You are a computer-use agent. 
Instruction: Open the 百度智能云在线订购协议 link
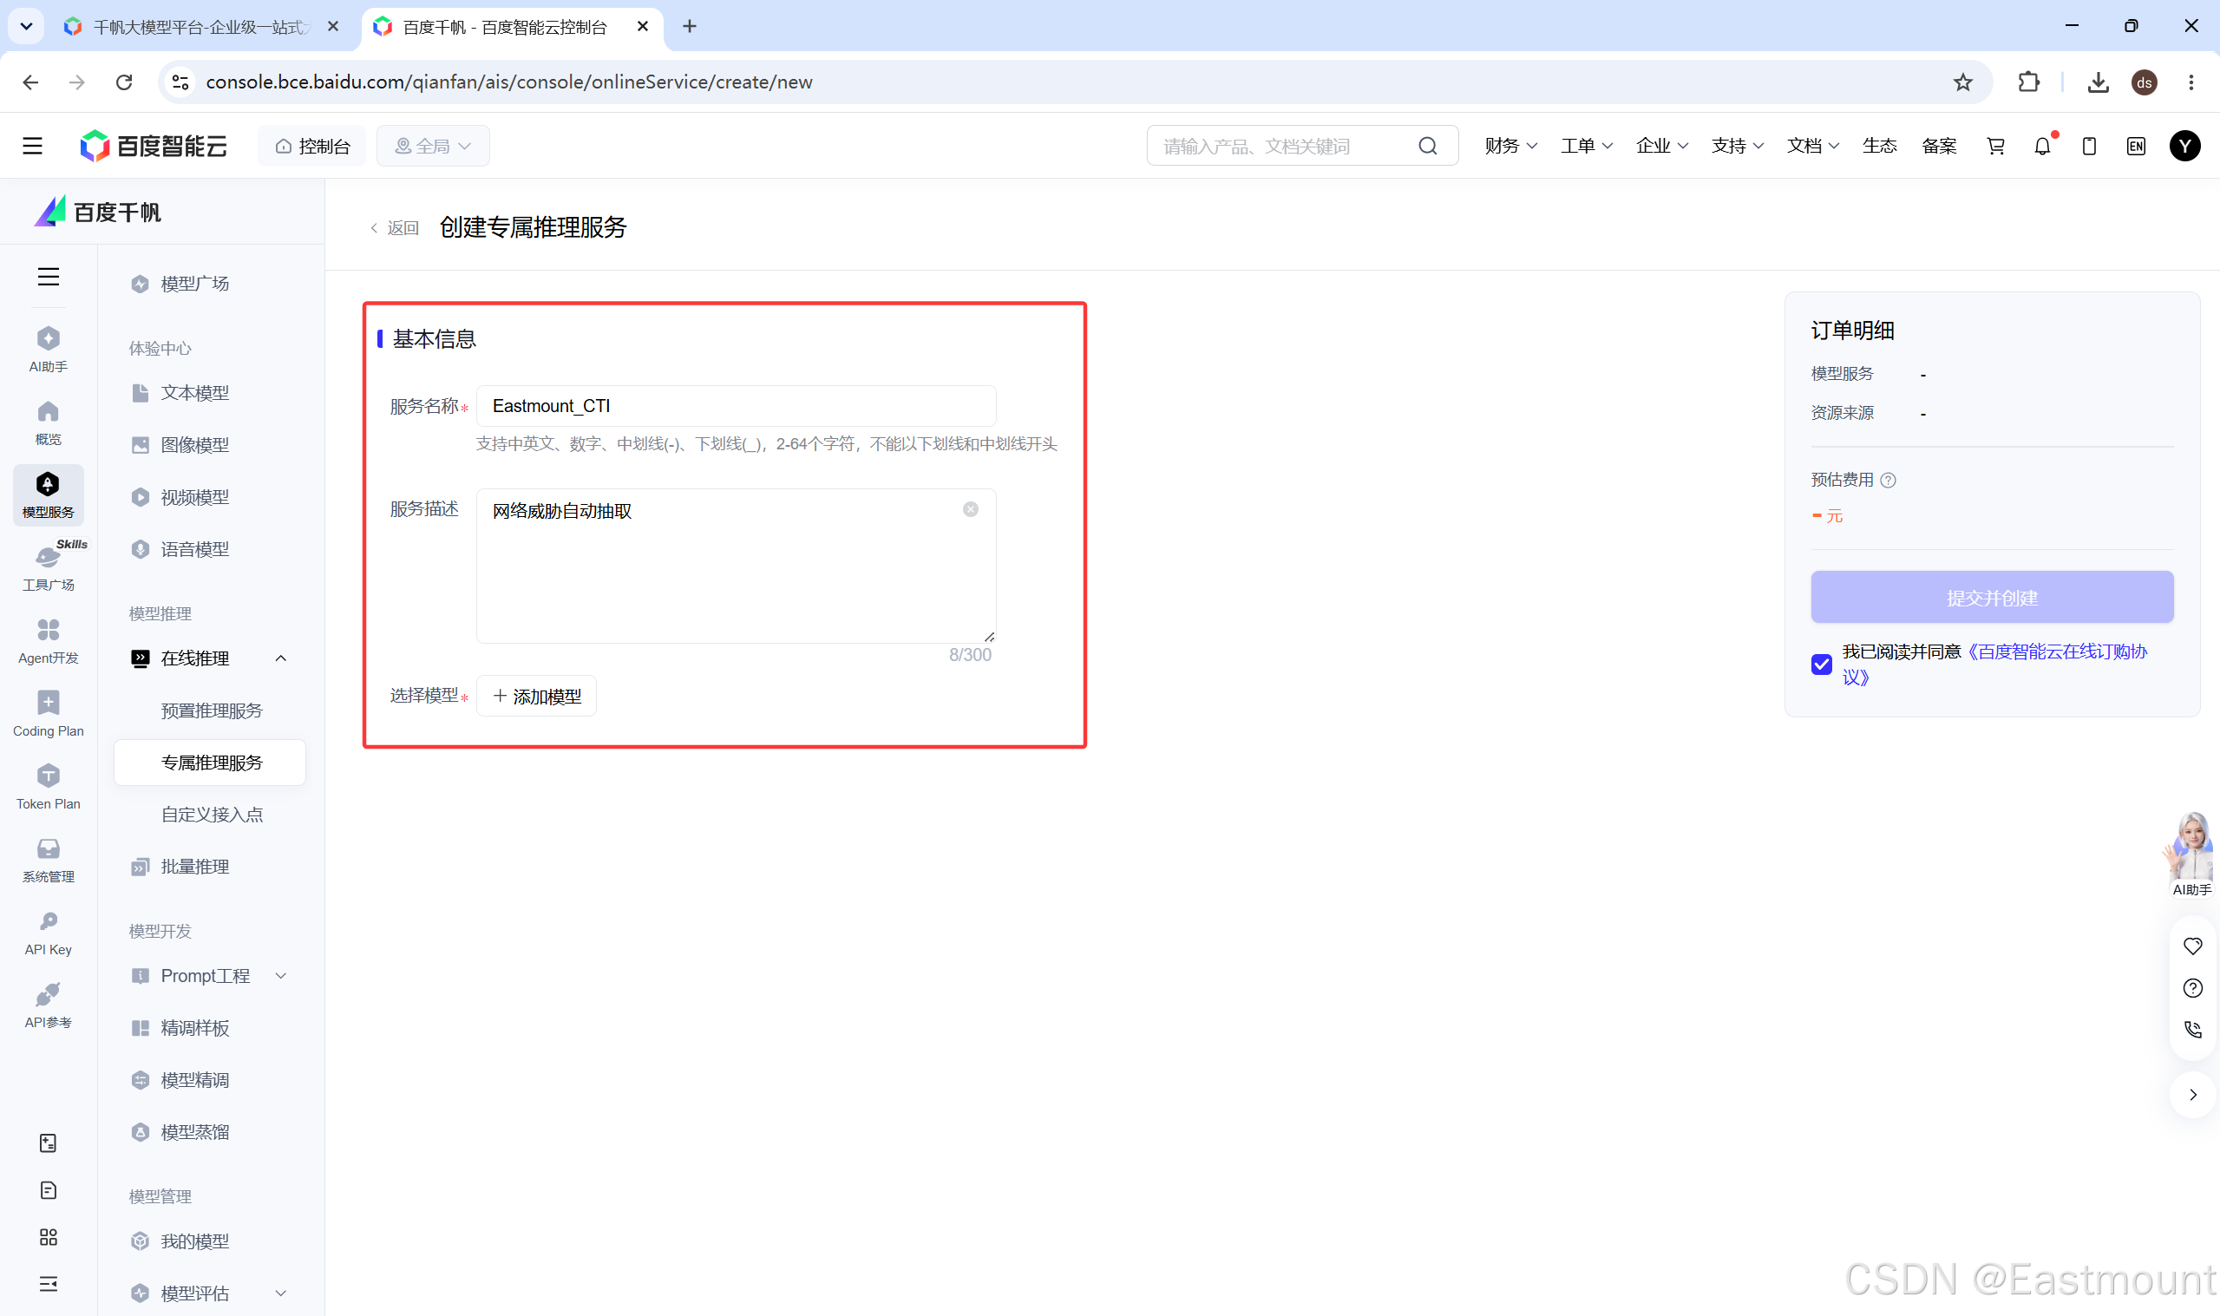pyautogui.click(x=1994, y=665)
